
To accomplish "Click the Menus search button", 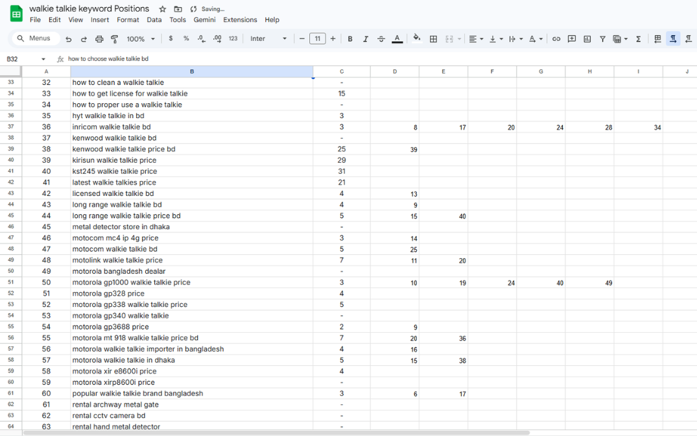I will [34, 39].
